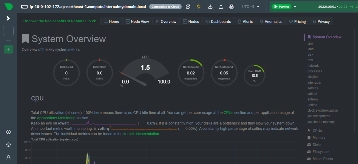358x164 pixels.
Task: Click the Disk Read gauge
Action: click(x=66, y=73)
